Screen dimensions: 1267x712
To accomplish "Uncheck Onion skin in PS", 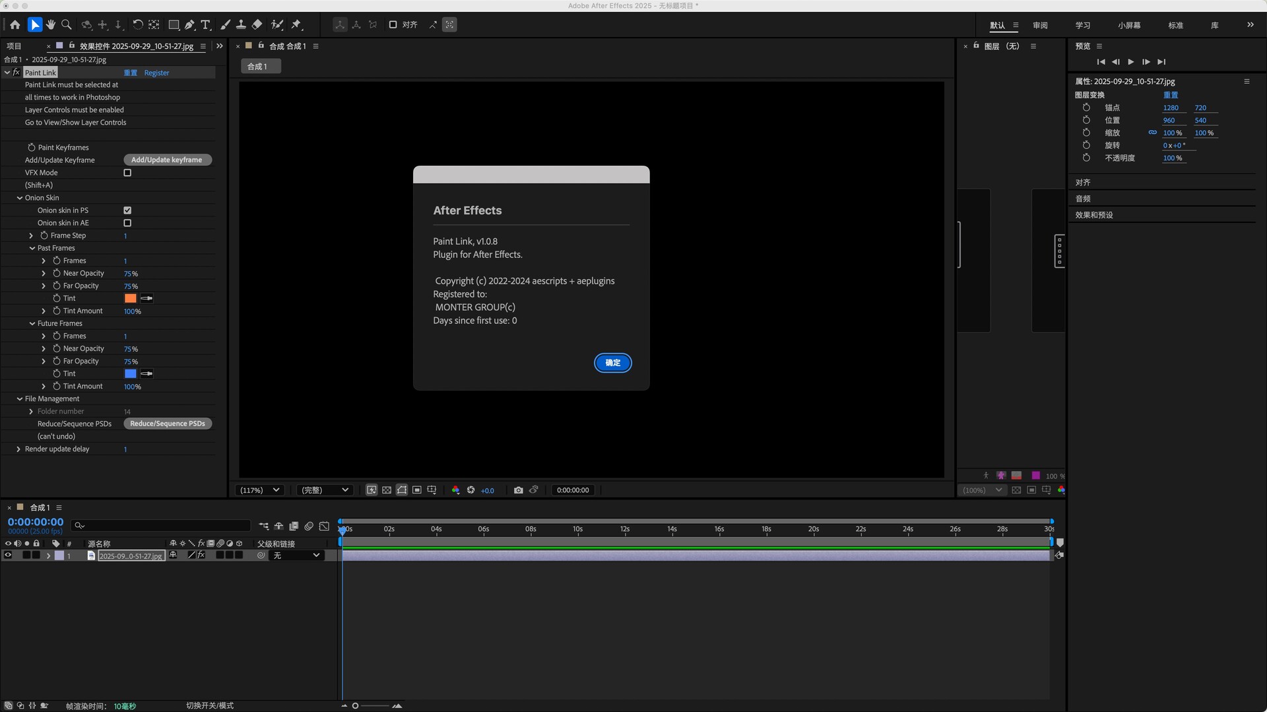I will point(127,210).
